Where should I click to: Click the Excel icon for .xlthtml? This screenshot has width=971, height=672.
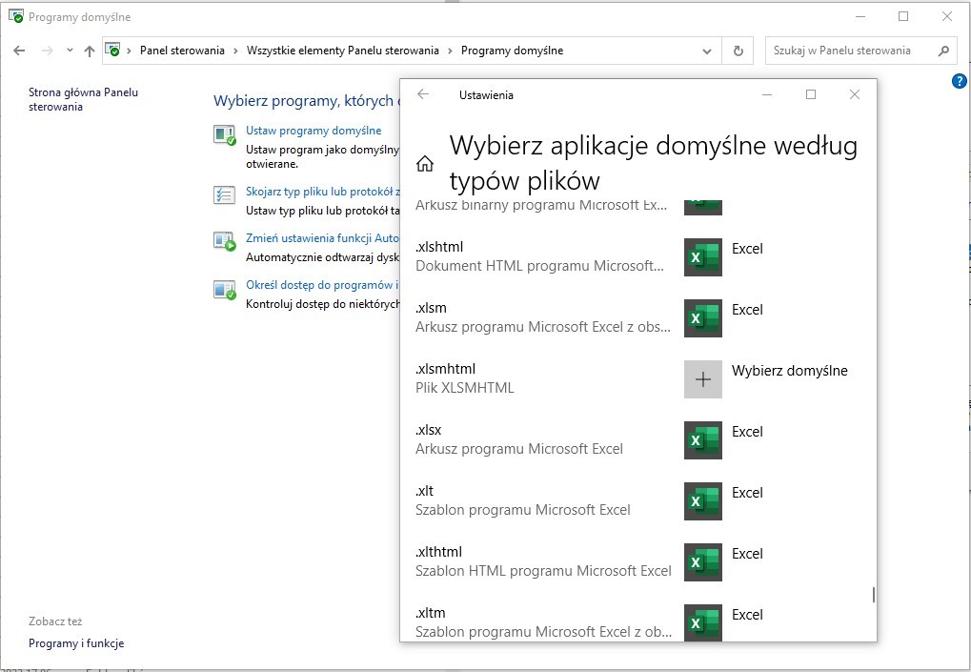(703, 562)
